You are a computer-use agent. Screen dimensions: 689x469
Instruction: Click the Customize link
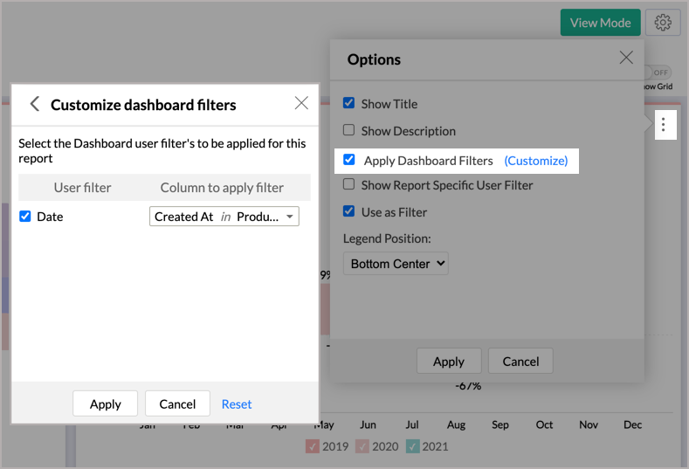[x=536, y=161]
